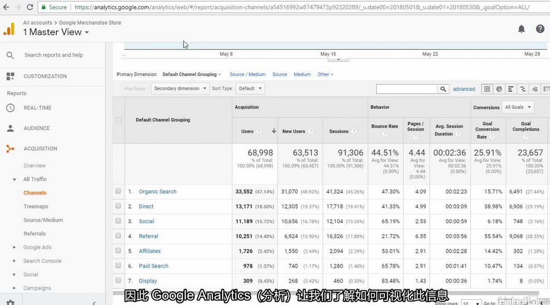550x305 pixels.
Task: Expand the Search Console section
Action: click(x=14, y=261)
